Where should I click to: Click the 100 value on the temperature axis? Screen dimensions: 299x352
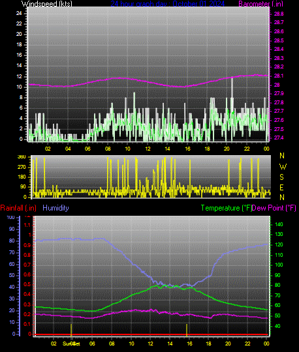[x=279, y=265]
